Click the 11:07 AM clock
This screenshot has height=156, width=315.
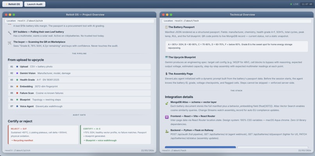point(306,4)
